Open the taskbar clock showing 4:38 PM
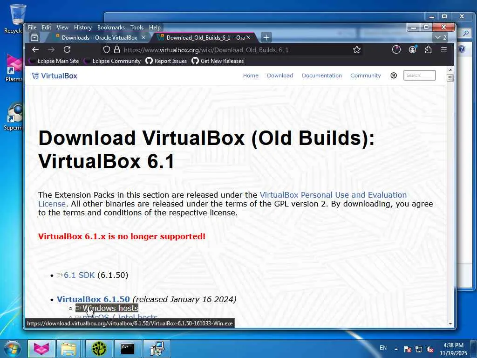477x358 pixels. (453, 349)
